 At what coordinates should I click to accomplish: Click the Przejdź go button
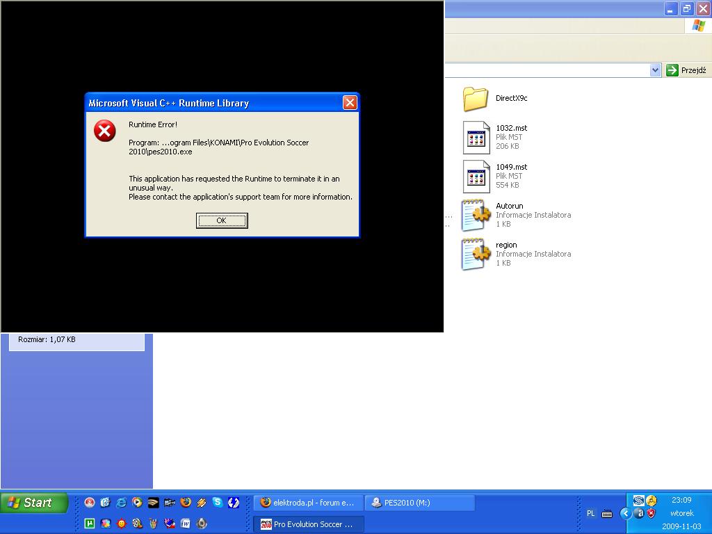(686, 70)
